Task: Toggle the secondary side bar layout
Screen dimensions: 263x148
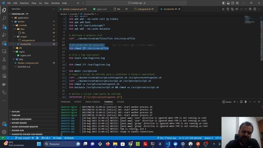Action: [x=233, y=3]
